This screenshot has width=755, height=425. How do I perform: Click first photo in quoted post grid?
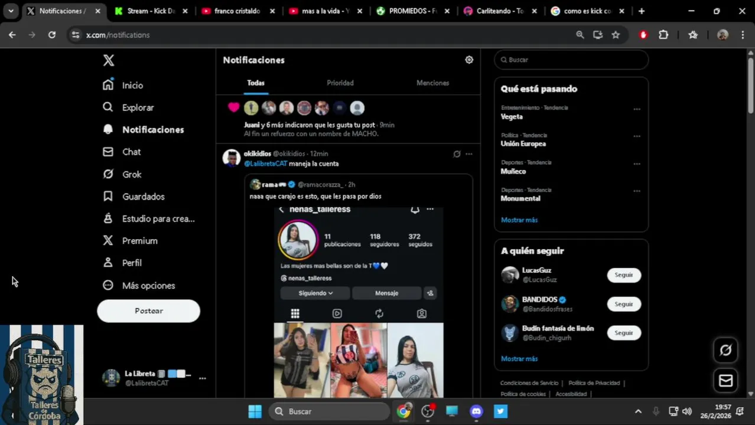click(x=302, y=359)
